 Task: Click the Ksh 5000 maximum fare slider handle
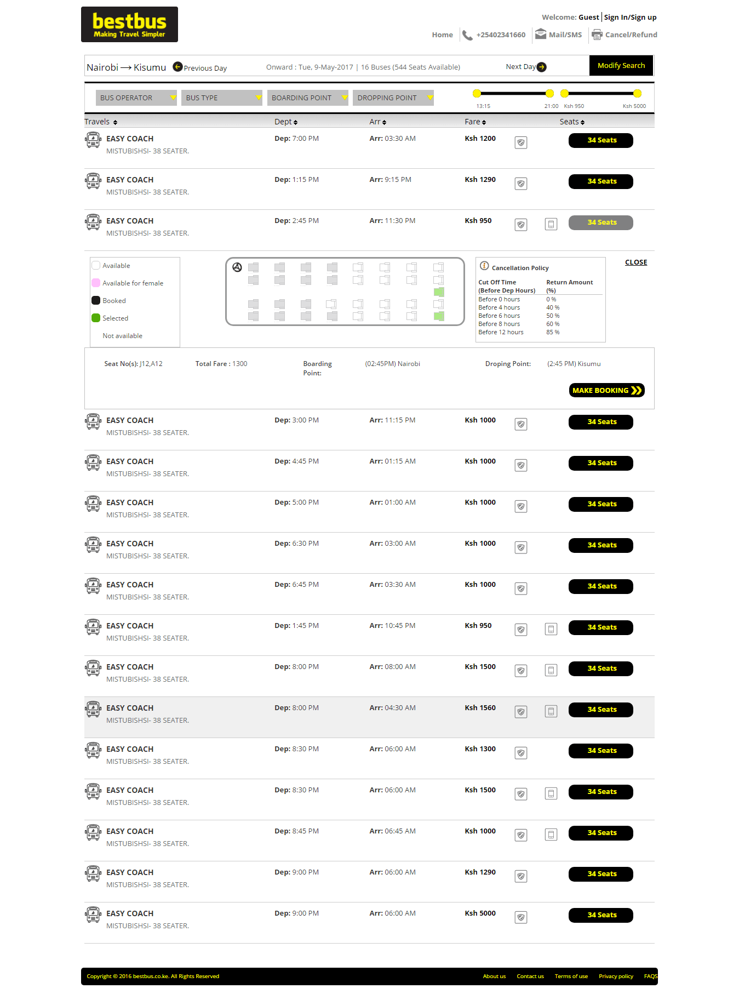tap(637, 93)
